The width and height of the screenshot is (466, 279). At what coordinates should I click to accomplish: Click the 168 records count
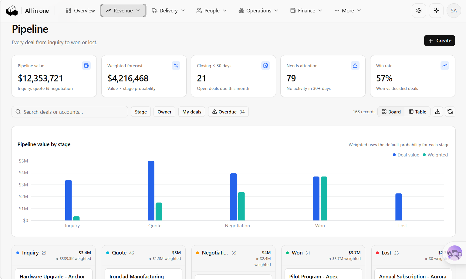pos(364,112)
